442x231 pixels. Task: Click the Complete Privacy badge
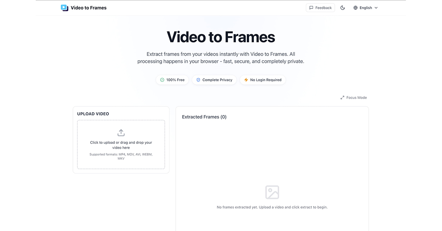[x=214, y=79]
